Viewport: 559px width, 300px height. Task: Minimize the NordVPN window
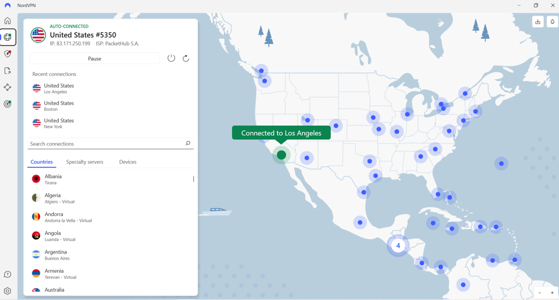tap(519, 5)
